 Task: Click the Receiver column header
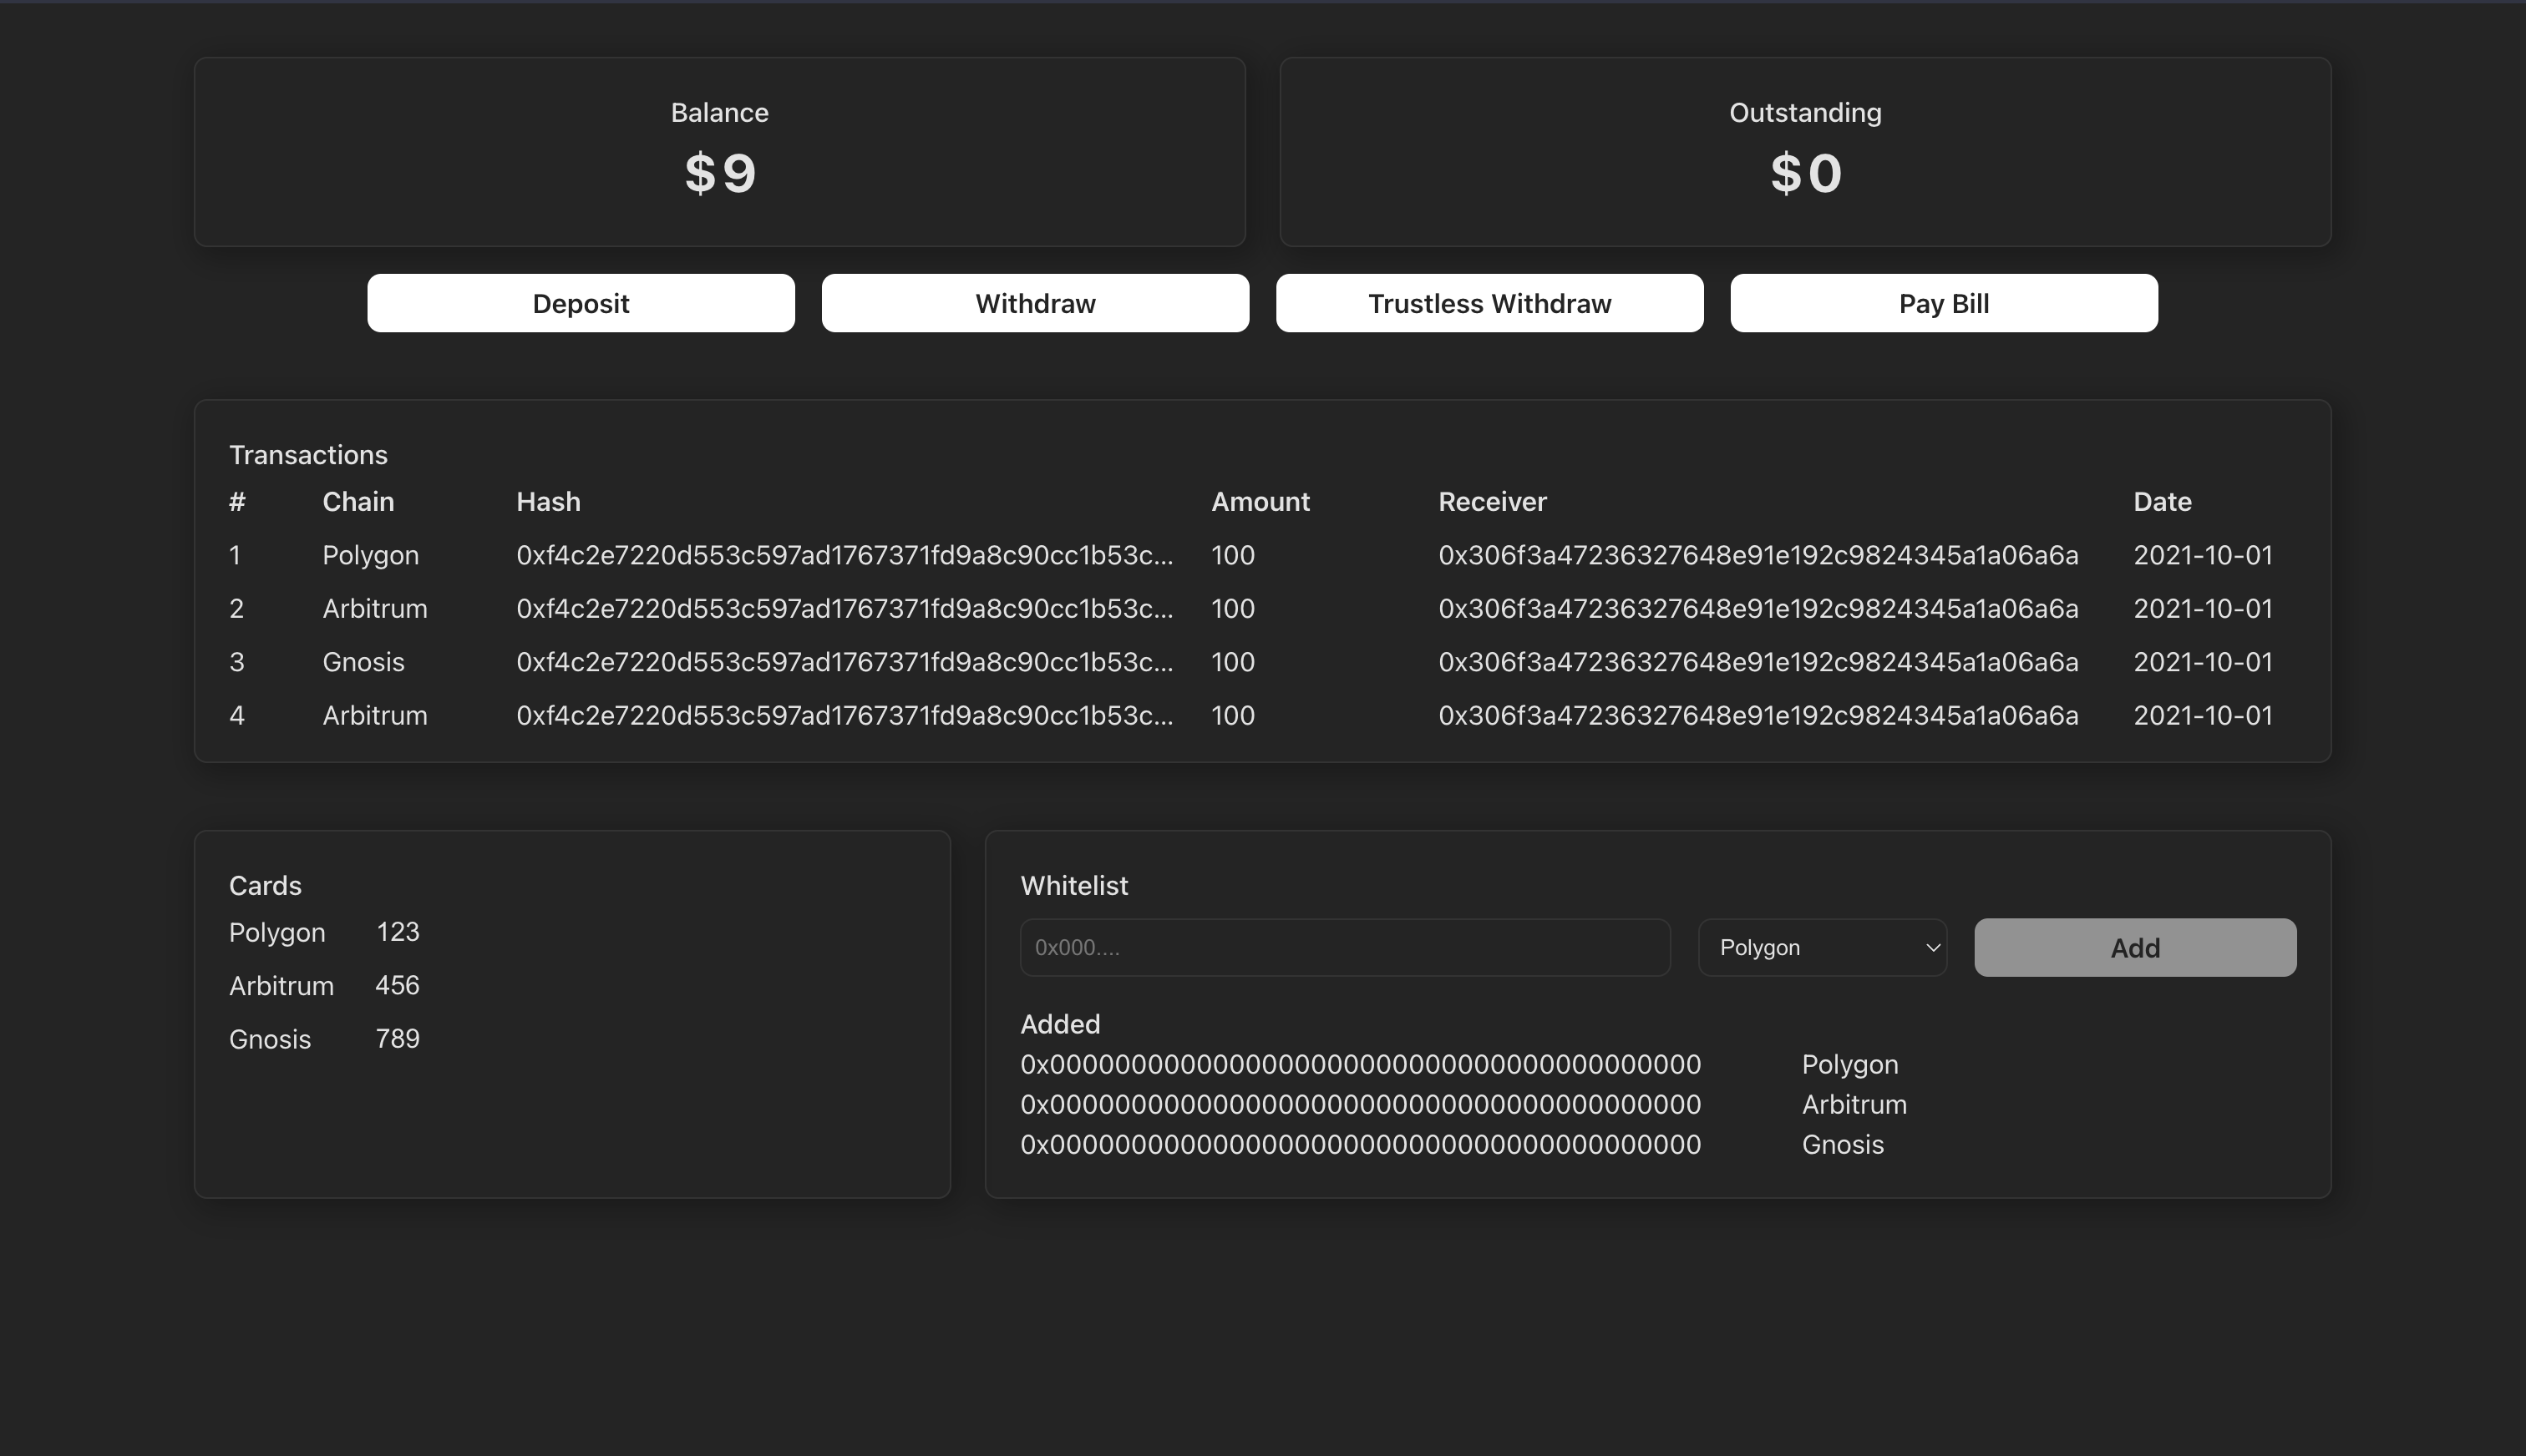(1493, 501)
